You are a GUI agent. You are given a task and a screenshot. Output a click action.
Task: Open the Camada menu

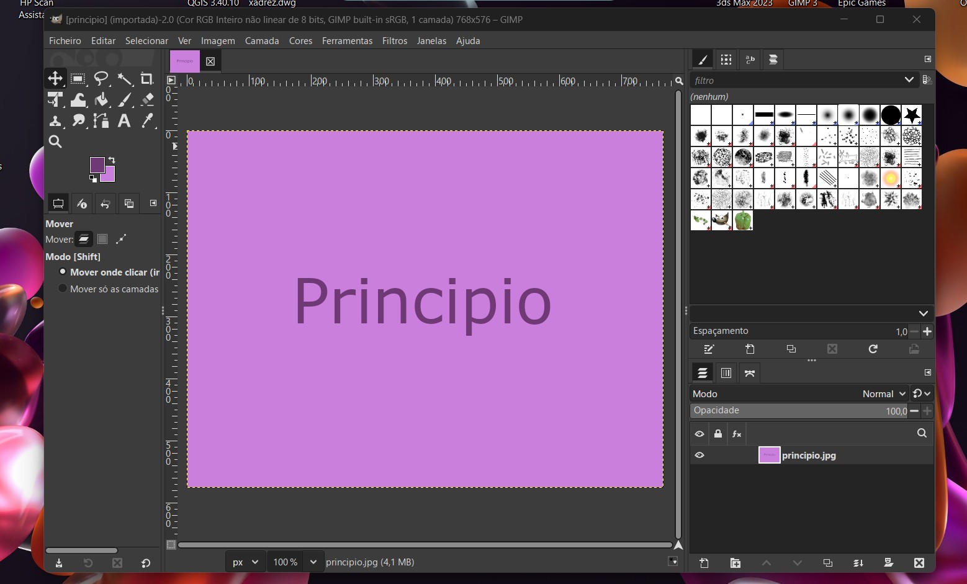point(261,41)
